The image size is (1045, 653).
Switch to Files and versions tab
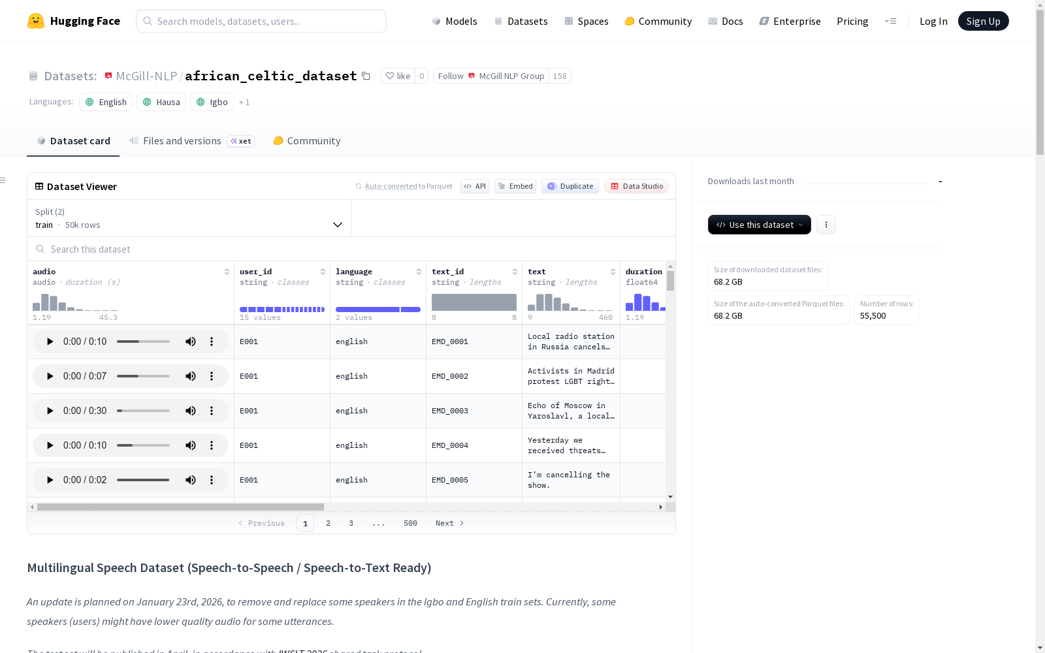click(x=191, y=141)
